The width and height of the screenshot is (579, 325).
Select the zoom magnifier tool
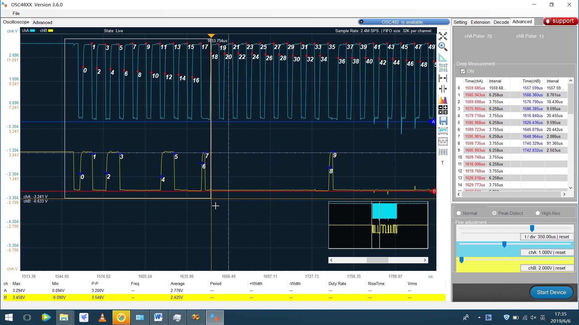443,47
